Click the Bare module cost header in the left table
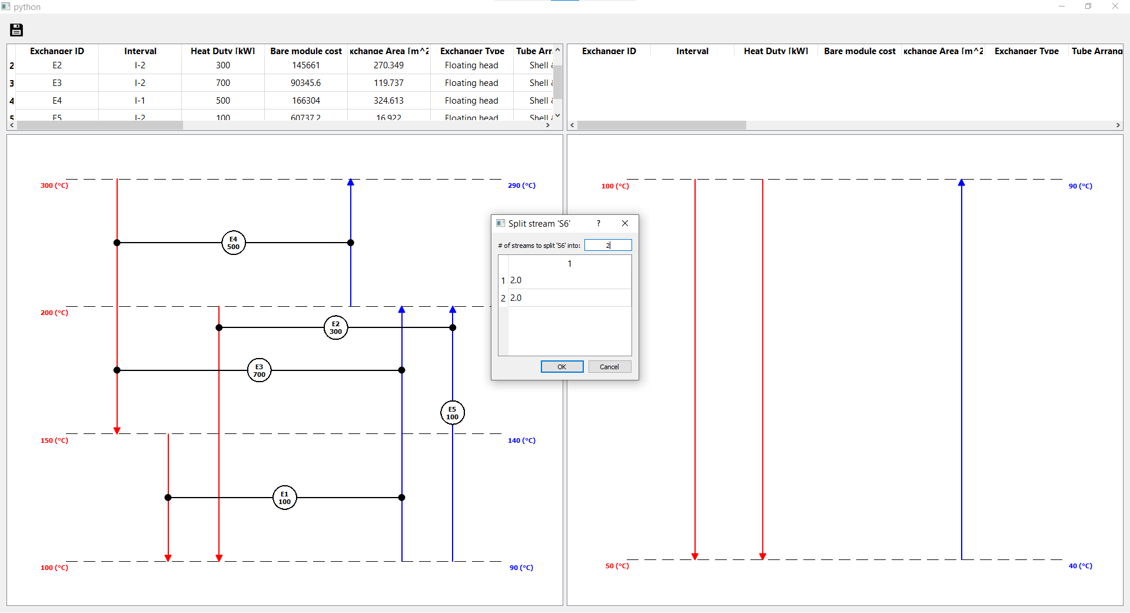This screenshot has width=1130, height=613. 306,51
